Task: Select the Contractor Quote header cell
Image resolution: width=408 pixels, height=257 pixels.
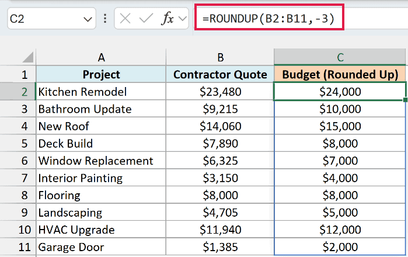Action: 220,74
